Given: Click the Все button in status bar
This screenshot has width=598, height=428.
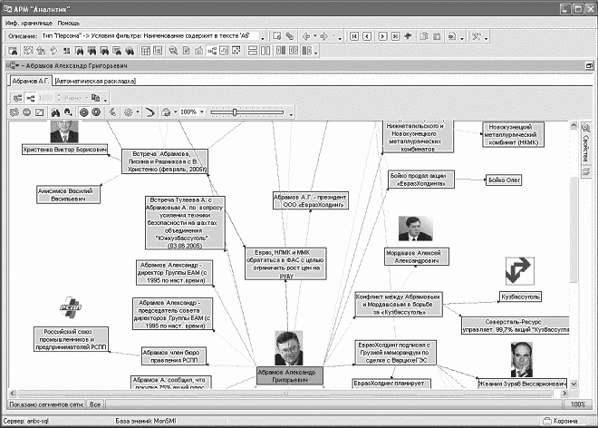Looking at the screenshot, I should pos(96,404).
